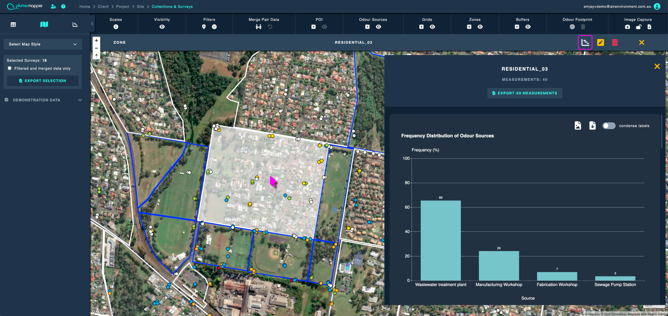Viewport: 668px width, 316px height.
Task: Delete the odour footprint with the trash icon
Action: (583, 27)
